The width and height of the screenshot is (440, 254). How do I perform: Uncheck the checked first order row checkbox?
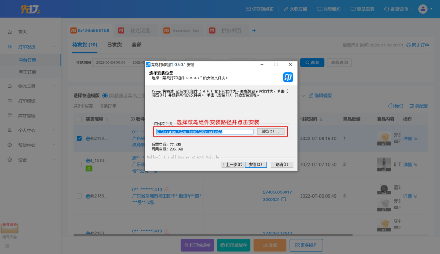pos(79,139)
